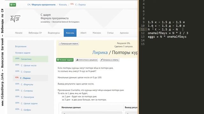Click the sigma root site logo

point(15,19)
